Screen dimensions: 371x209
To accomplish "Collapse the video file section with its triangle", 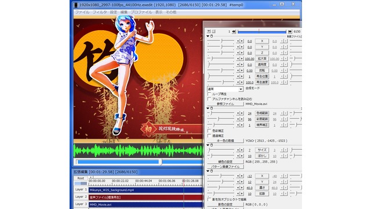I will [208, 36].
